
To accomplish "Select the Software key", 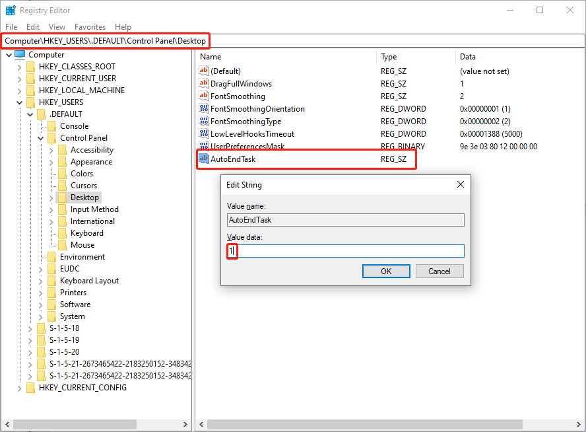I will point(75,305).
